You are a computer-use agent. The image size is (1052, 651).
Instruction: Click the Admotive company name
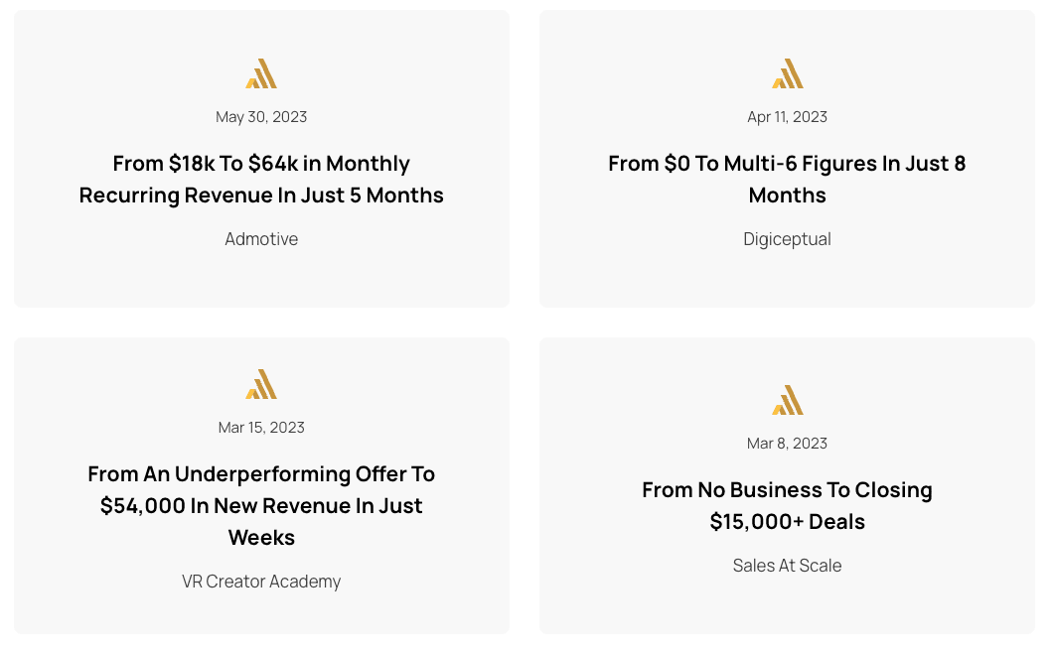261,239
